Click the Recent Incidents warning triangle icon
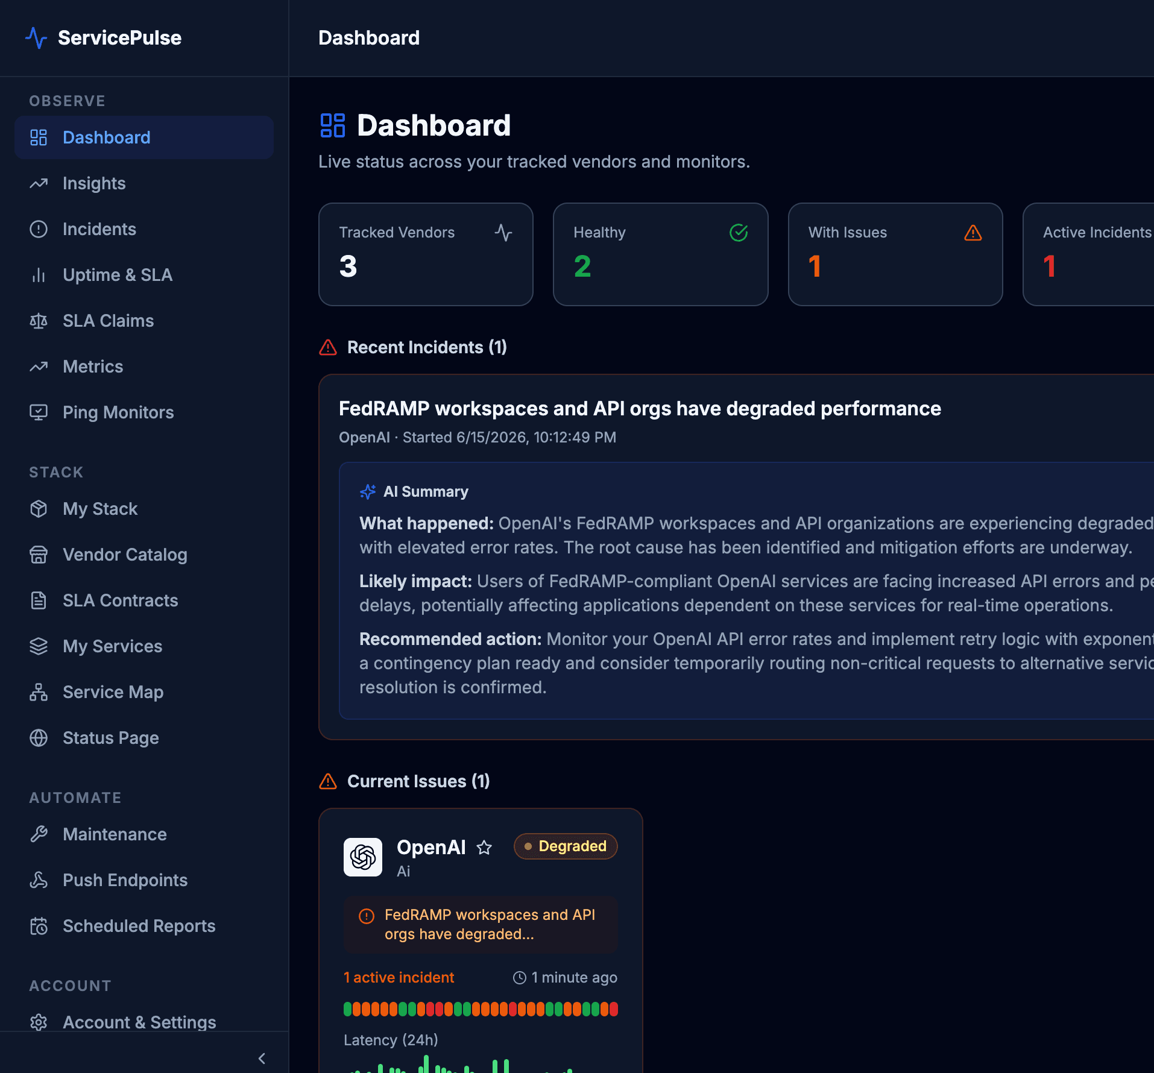Image resolution: width=1154 pixels, height=1073 pixels. coord(328,347)
